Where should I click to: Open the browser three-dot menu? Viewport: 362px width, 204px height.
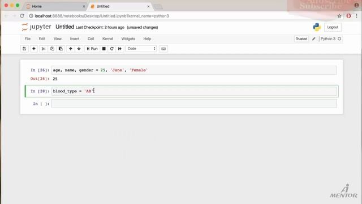click(357, 16)
